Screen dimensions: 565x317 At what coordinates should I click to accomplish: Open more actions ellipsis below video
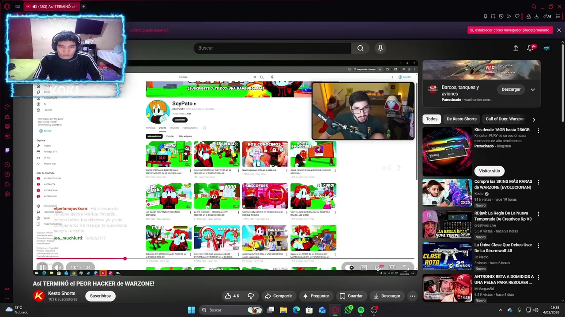click(412, 296)
